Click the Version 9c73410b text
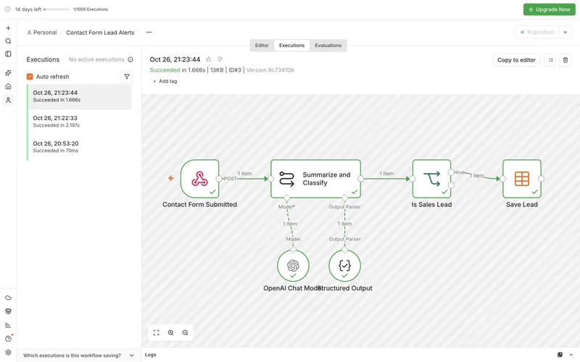 point(270,70)
